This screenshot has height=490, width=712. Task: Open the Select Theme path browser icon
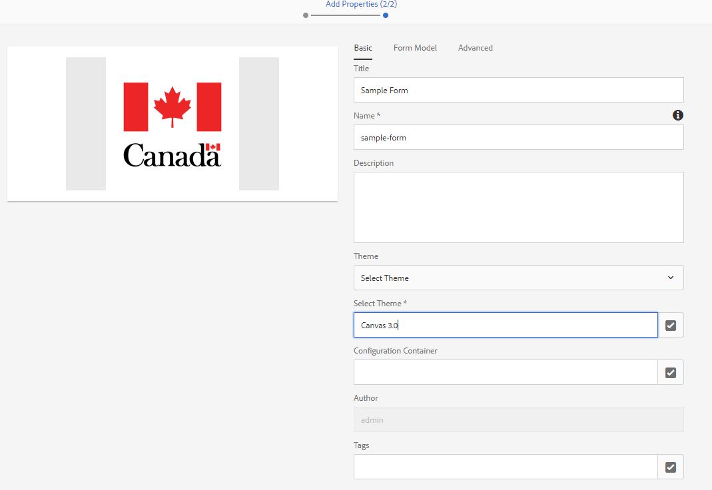pos(671,326)
